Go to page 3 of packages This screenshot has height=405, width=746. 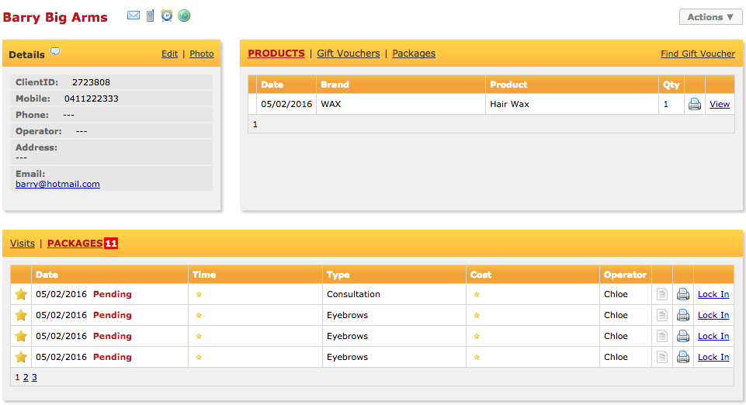(x=34, y=377)
